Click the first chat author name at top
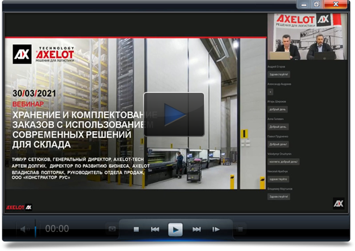 [x=276, y=67]
